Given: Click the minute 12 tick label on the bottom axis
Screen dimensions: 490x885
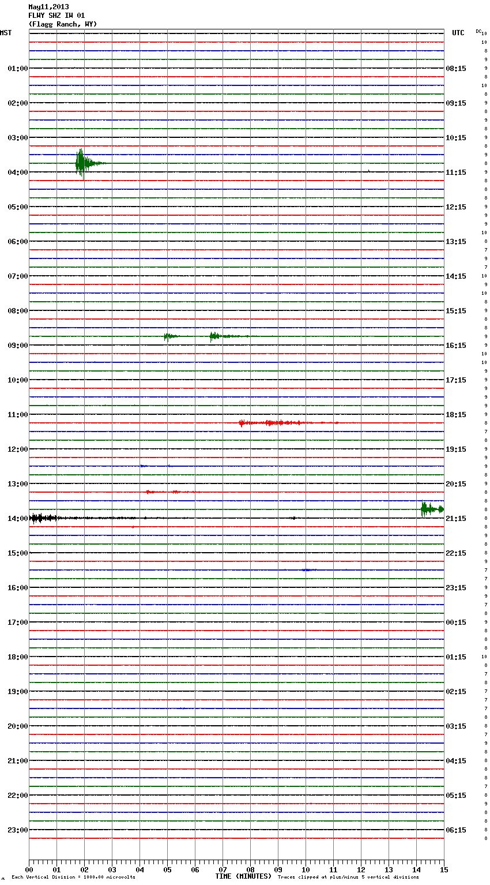Looking at the screenshot, I should 361,870.
